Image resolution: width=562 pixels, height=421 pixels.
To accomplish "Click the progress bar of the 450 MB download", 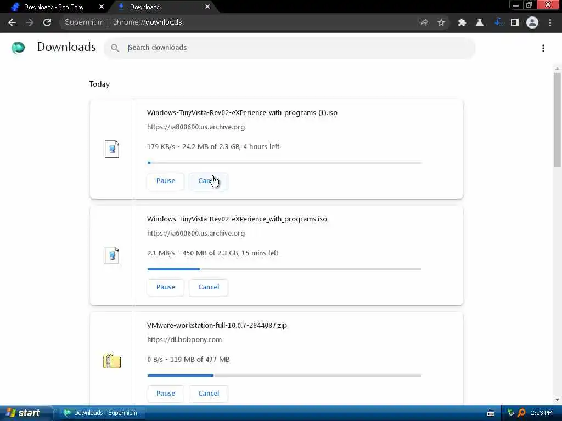I will point(284,269).
